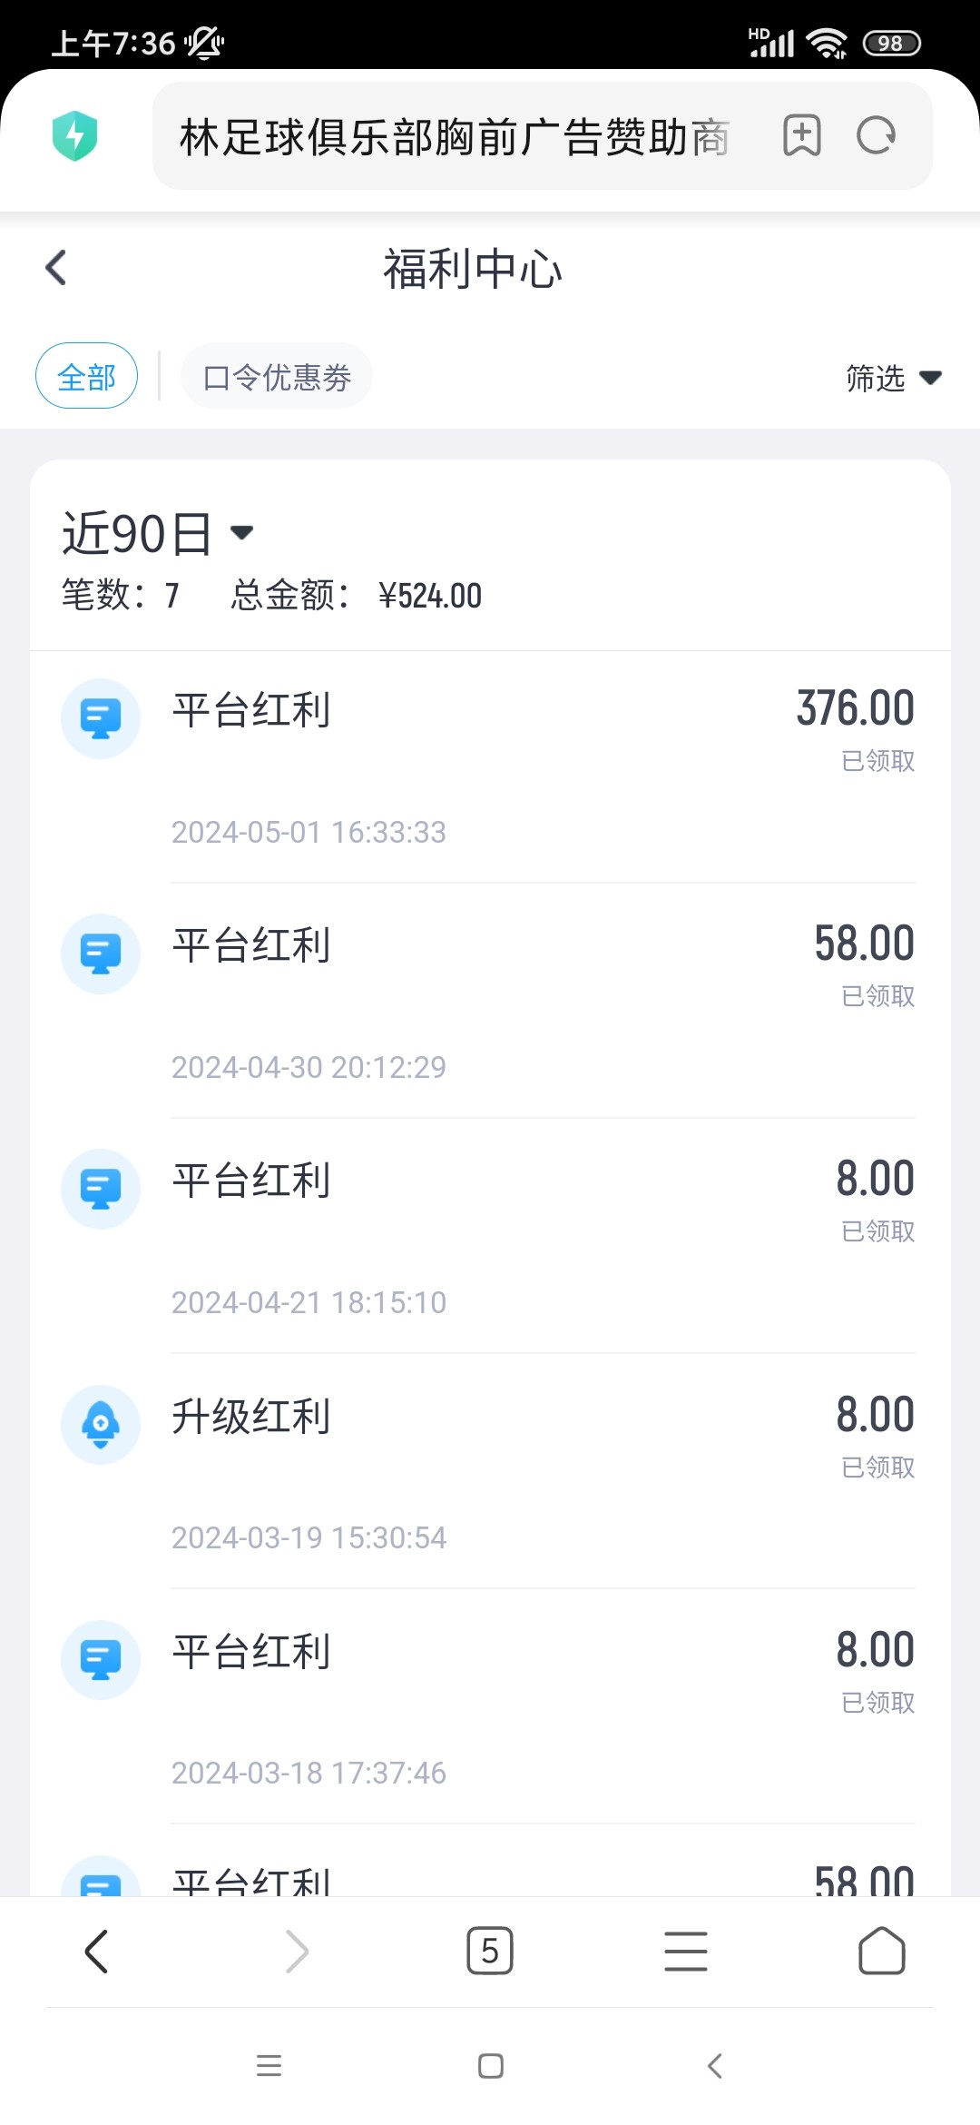This screenshot has width=980, height=2125.
Task: Tap the rocket icon beside 升级红利
Action: [101, 1424]
